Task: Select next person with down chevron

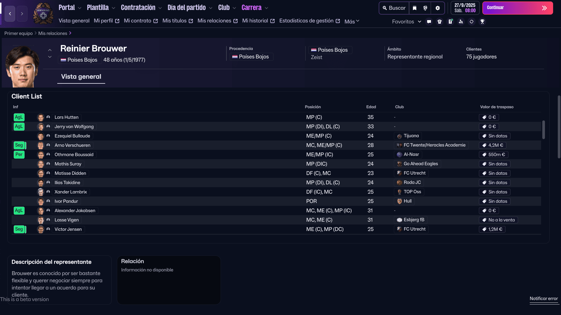Action: point(50,57)
